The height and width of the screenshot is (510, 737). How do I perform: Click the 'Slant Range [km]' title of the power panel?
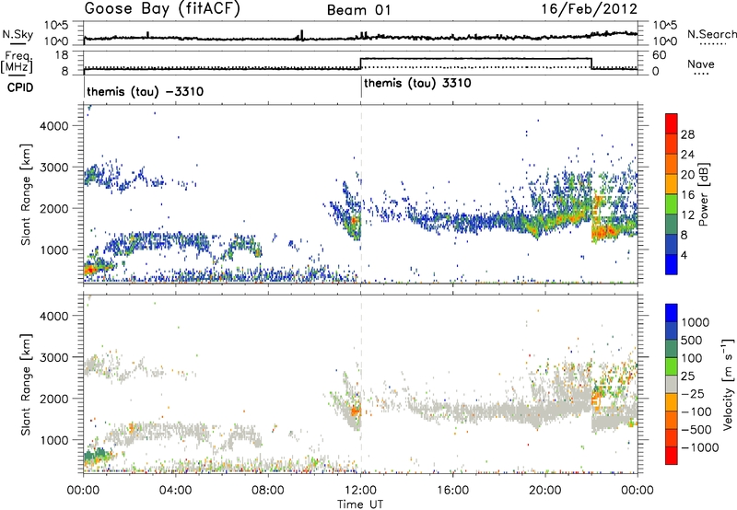(26, 194)
